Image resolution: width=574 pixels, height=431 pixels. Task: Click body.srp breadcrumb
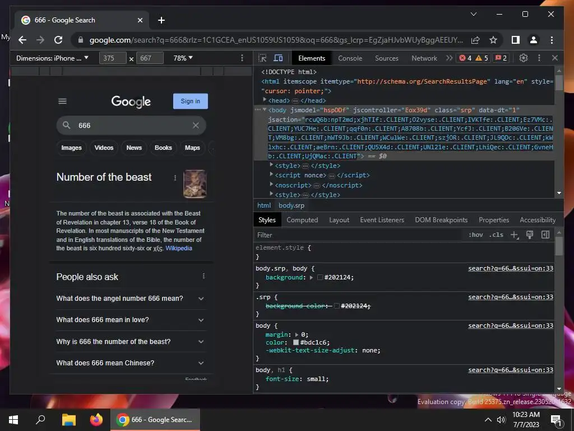(x=291, y=205)
